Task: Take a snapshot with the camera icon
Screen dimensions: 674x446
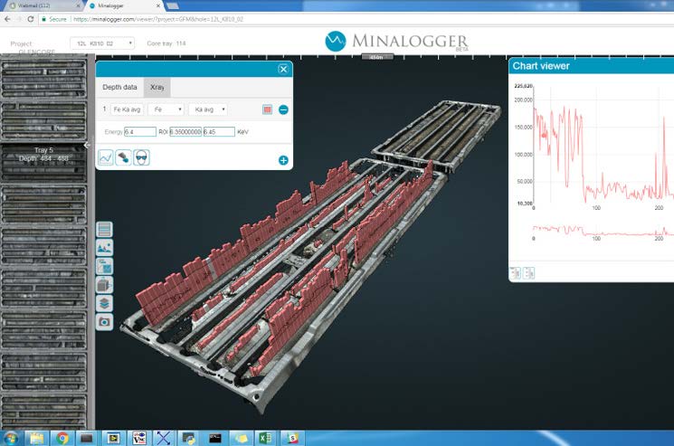Action: (104, 322)
